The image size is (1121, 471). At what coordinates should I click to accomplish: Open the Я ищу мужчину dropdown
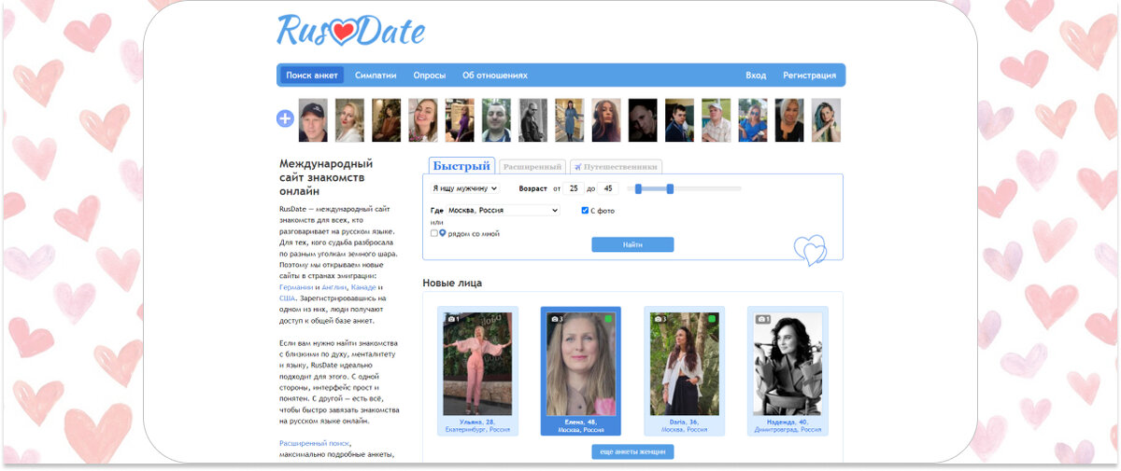point(464,188)
